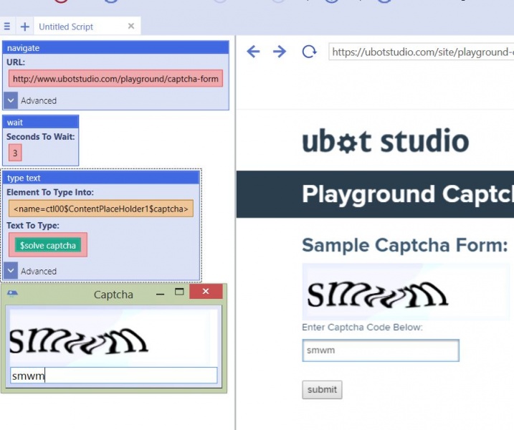Viewport: 514px width, 430px height.
Task: Click the Playground Captcha banner heading
Action: (x=408, y=194)
